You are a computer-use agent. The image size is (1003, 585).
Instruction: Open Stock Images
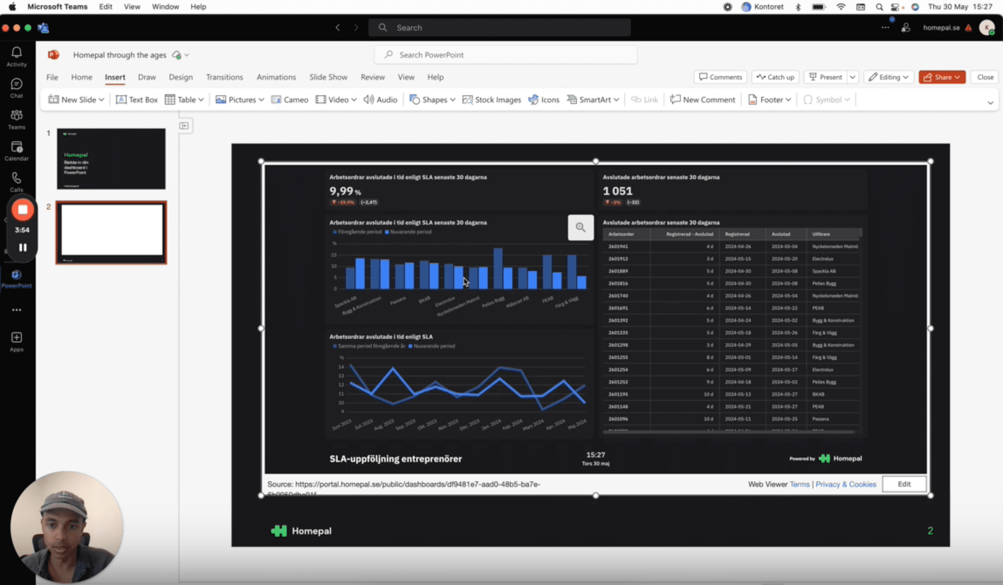[x=492, y=100]
